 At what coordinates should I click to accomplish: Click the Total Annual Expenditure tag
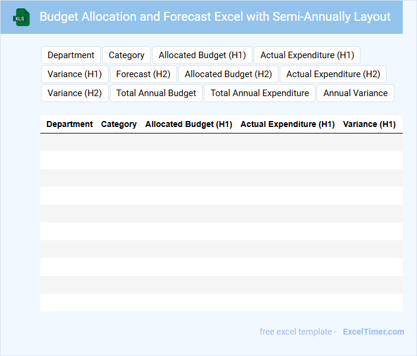[260, 93]
